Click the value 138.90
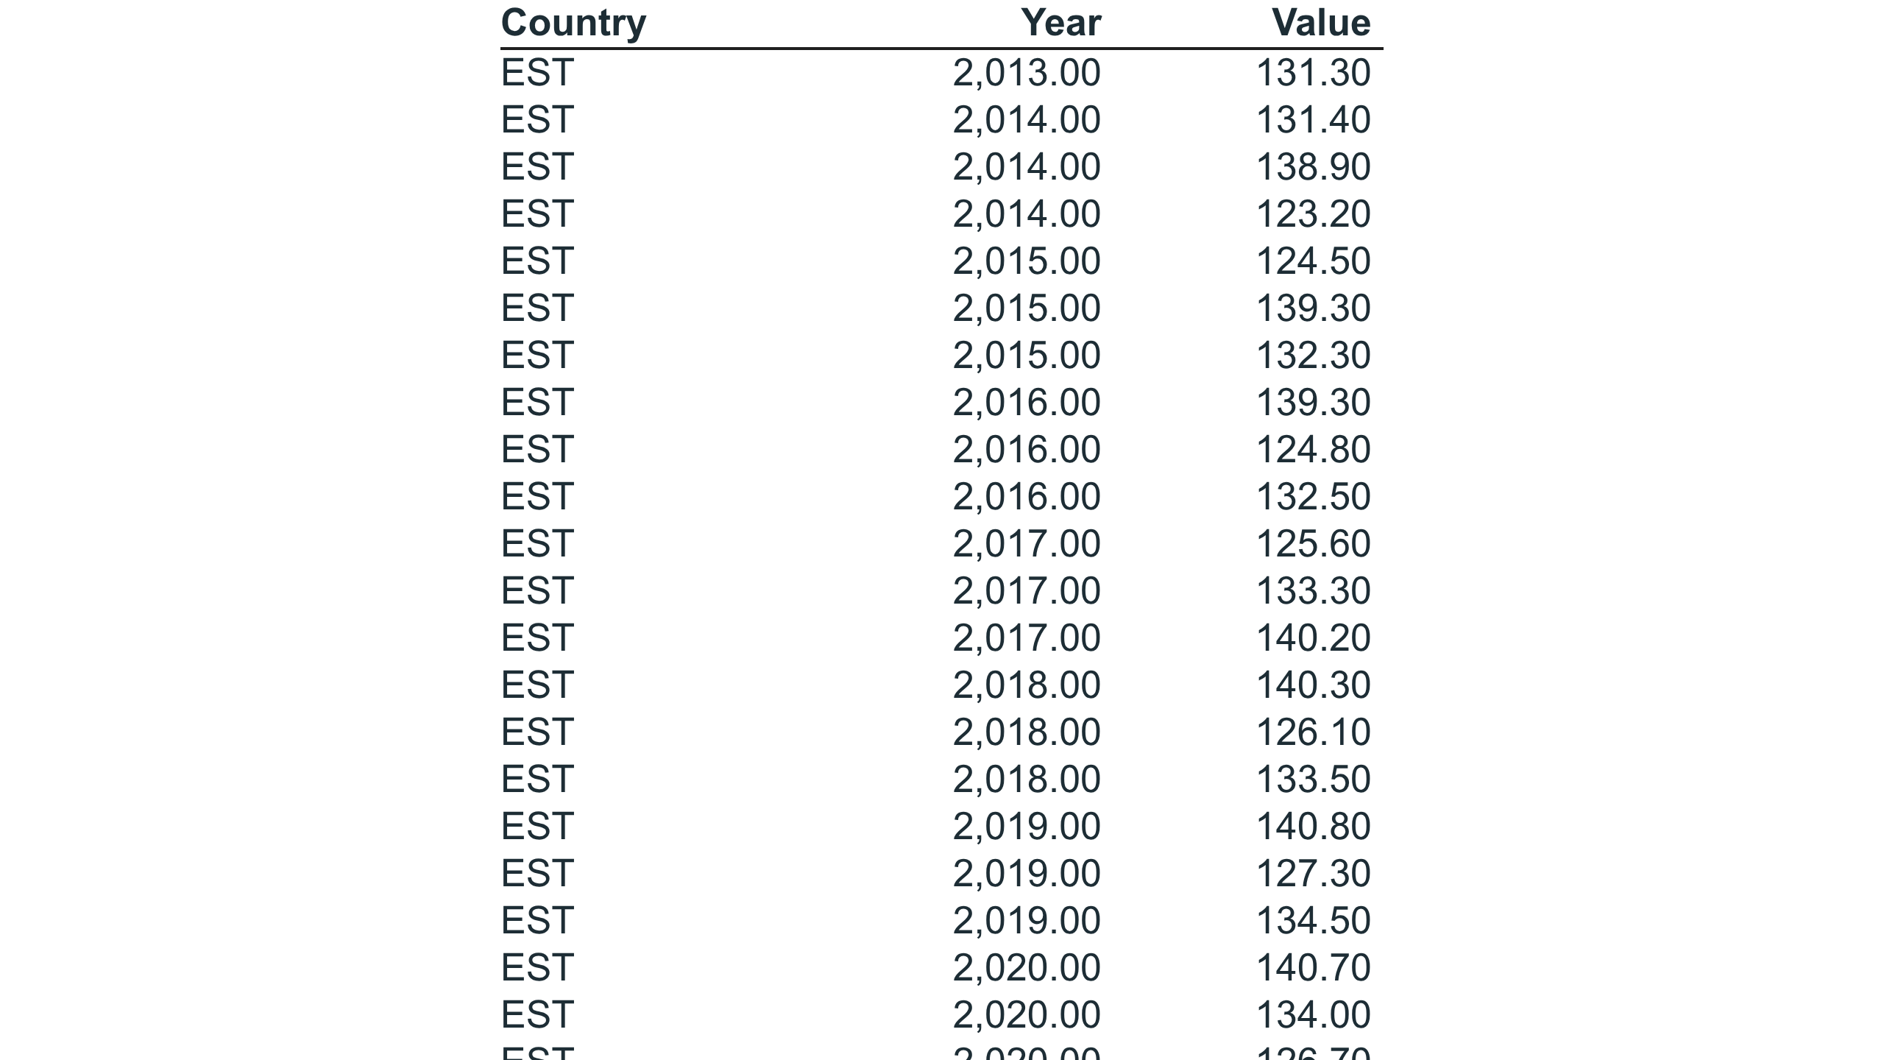Image resolution: width=1884 pixels, height=1060 pixels. click(x=1313, y=167)
